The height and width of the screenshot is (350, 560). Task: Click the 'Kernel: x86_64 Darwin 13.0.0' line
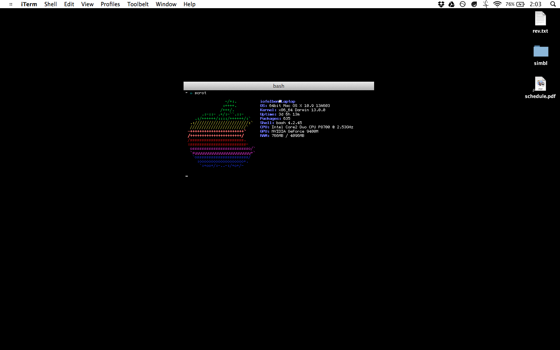tap(293, 110)
